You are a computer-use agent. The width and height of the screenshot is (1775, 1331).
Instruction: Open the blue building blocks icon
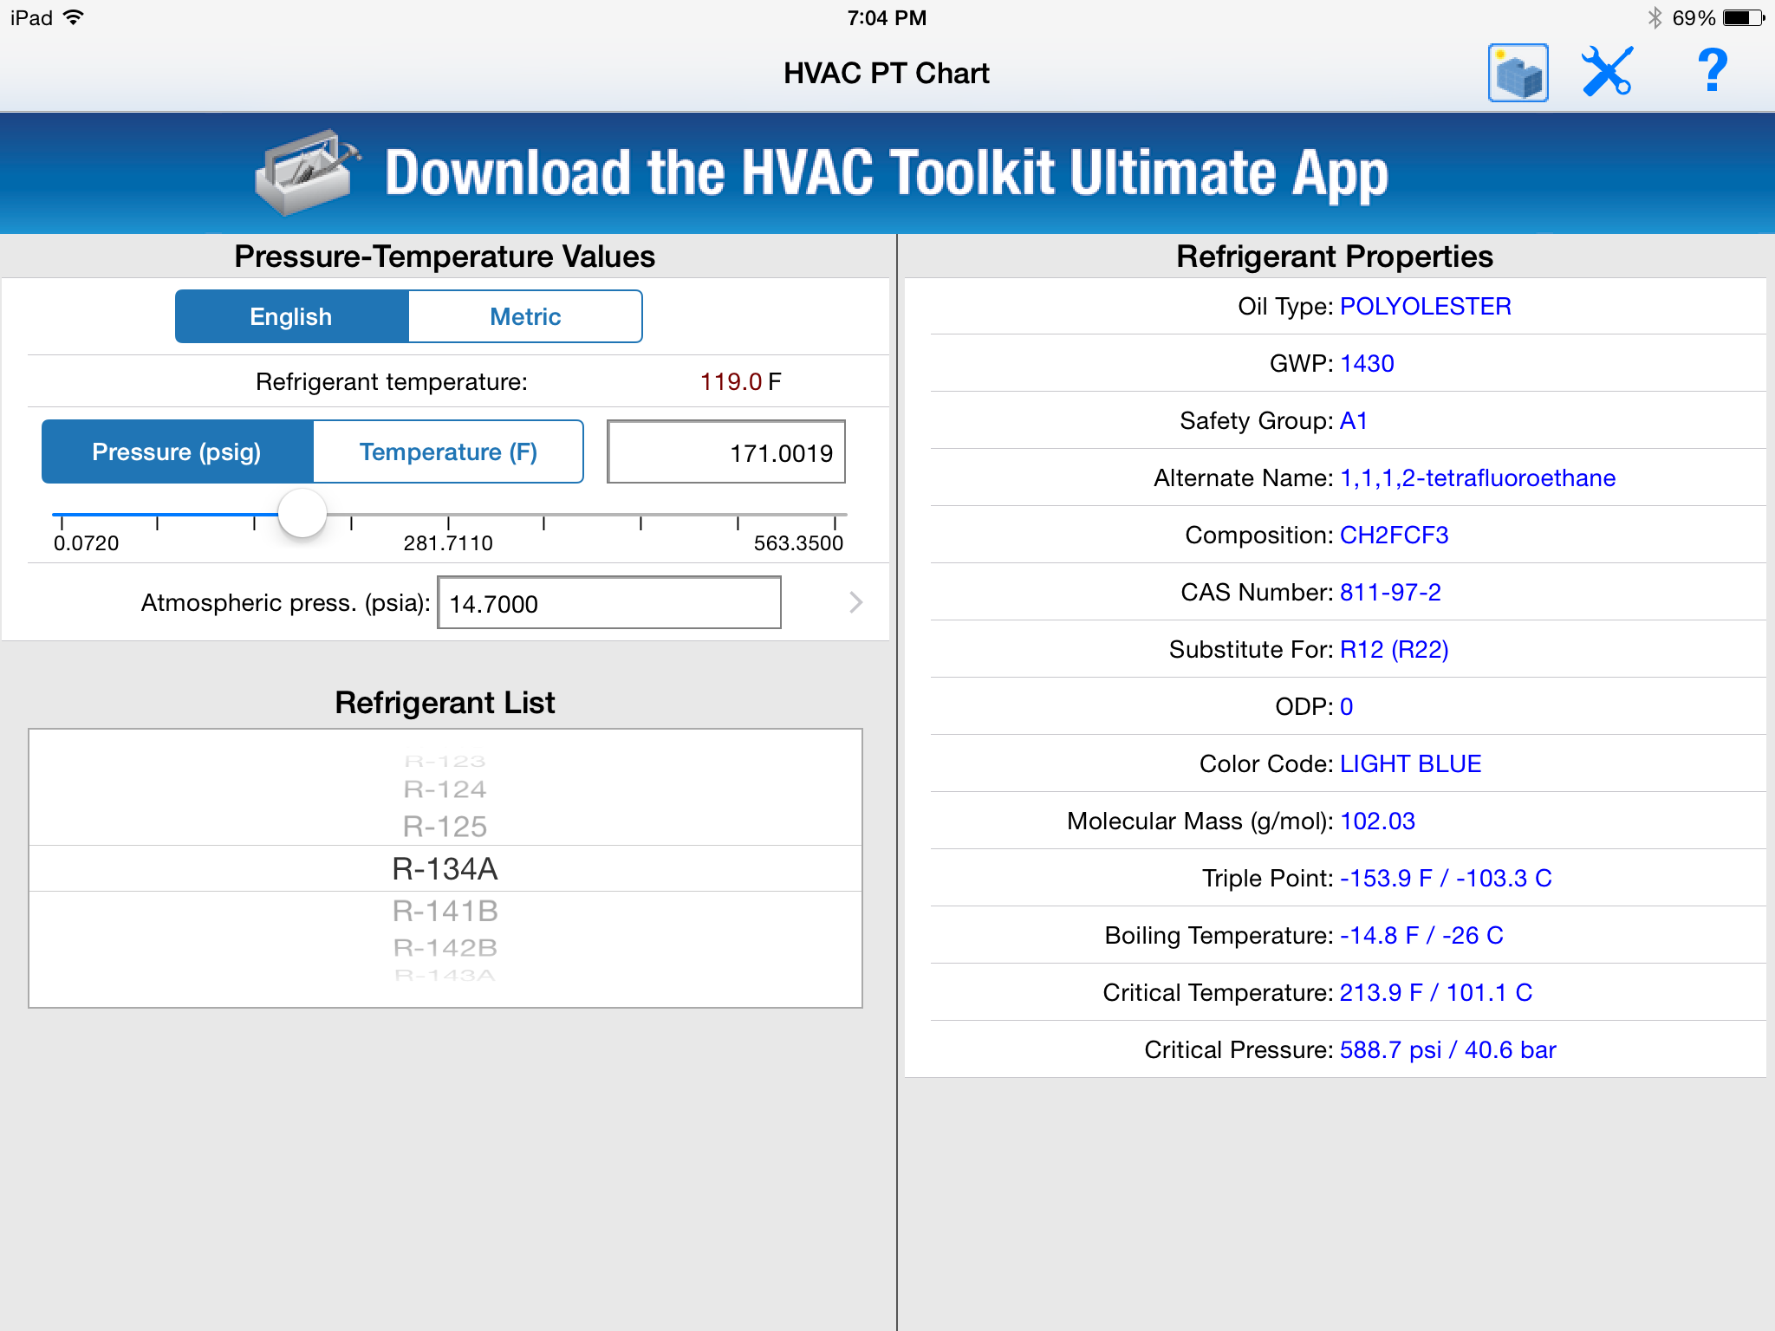point(1518,74)
